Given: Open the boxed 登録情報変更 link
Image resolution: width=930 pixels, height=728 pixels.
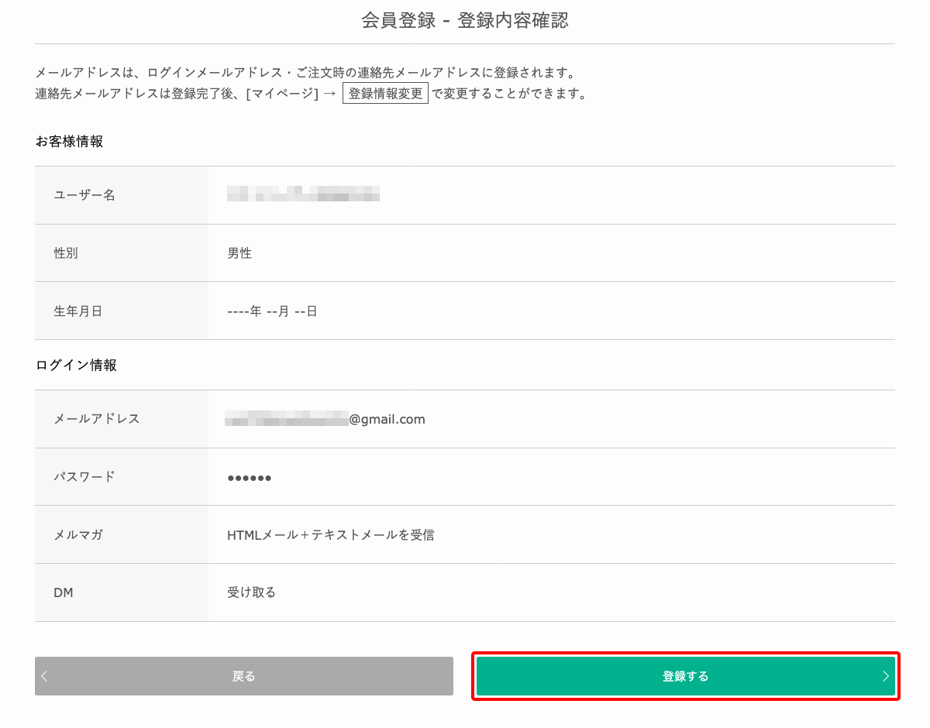Looking at the screenshot, I should click(385, 94).
